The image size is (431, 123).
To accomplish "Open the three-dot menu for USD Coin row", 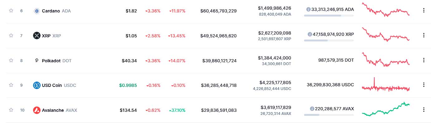I will click(x=424, y=85).
